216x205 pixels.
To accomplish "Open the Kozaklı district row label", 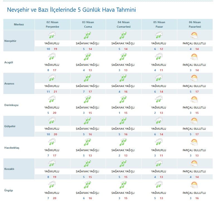I will click(x=10, y=169).
